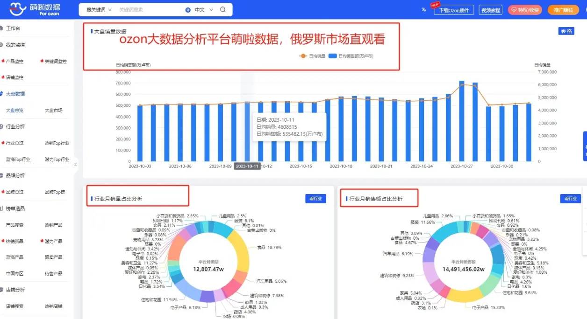Screen dimensions: 587x319
Task: Collapse sidebar with double-chevron handle
Action: coord(75,164)
